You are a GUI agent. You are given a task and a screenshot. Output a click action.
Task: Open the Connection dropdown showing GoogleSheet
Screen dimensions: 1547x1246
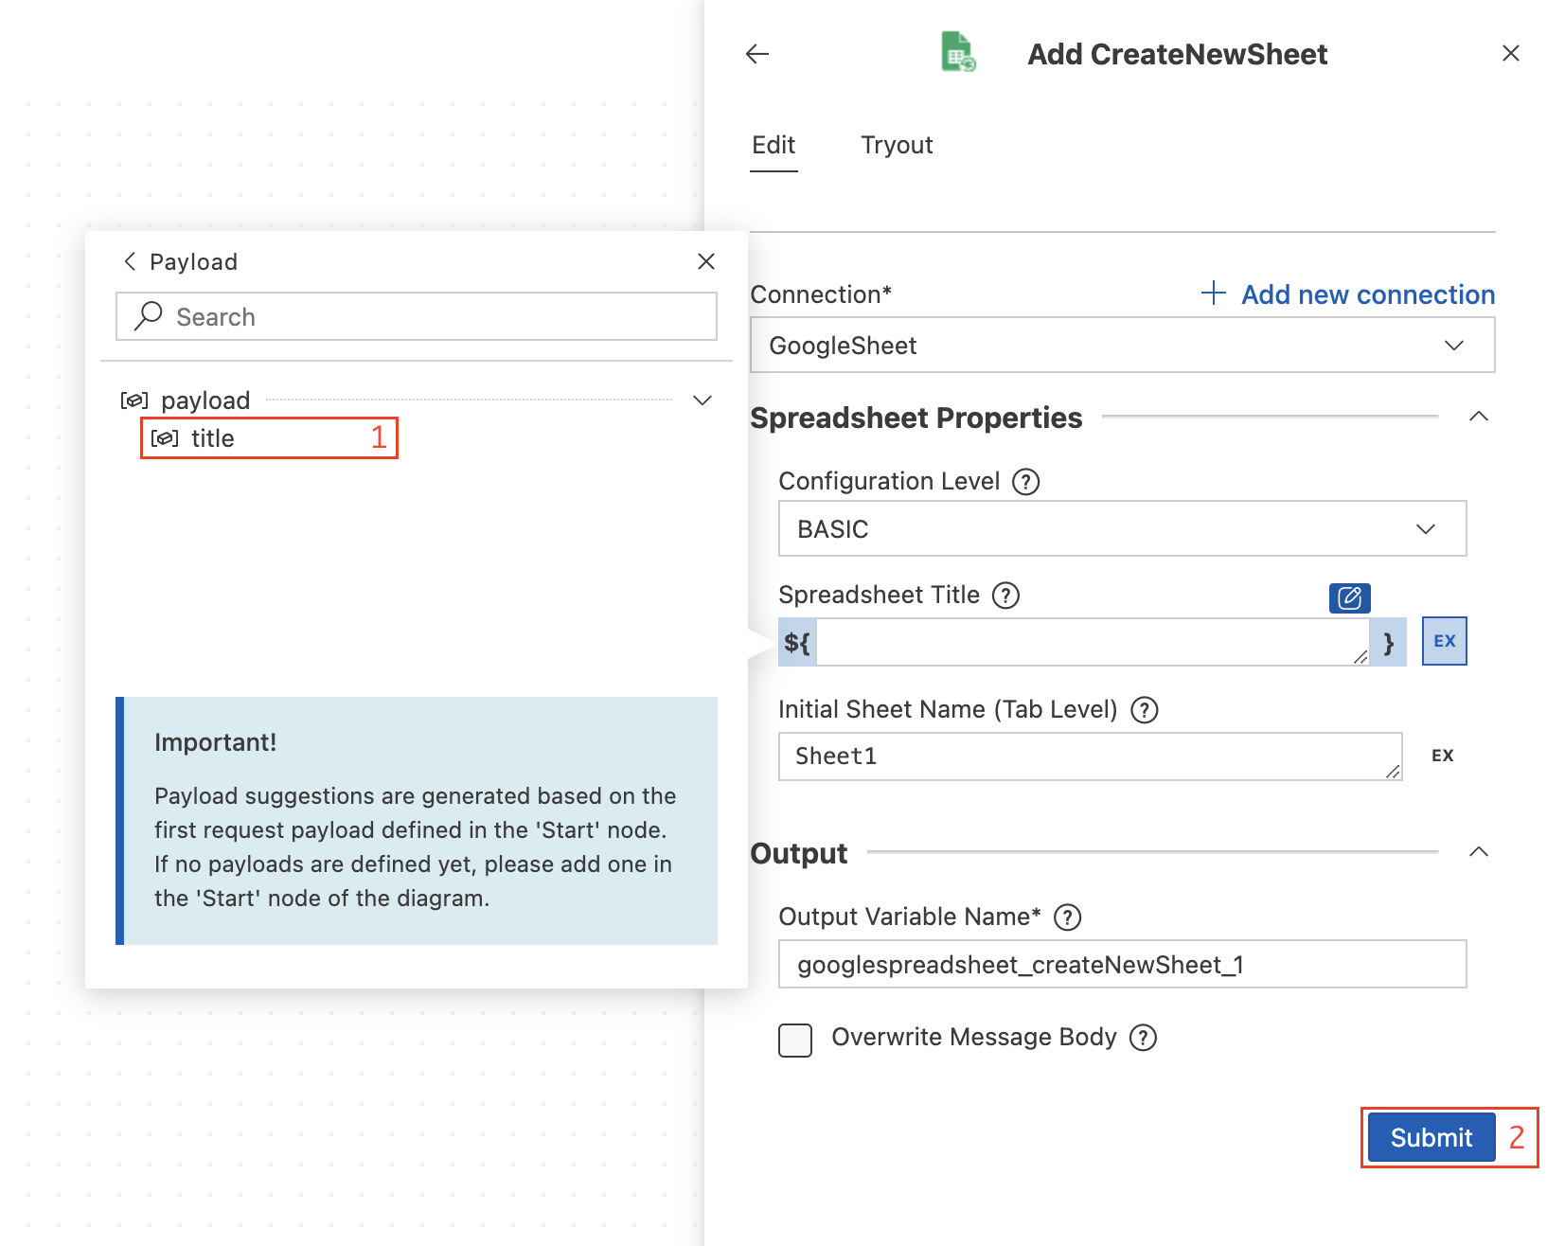[1122, 346]
